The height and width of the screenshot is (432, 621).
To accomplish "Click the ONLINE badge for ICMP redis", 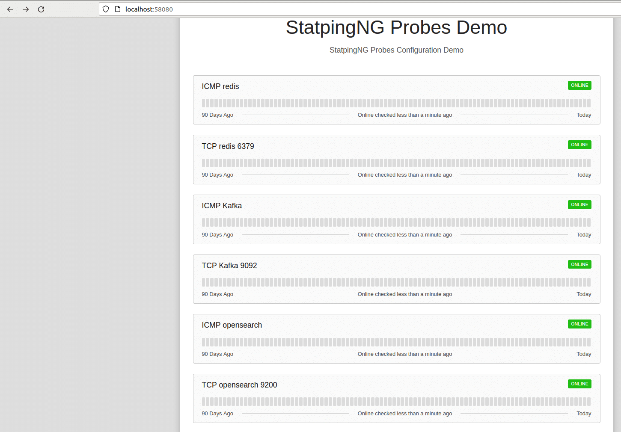I will point(579,85).
